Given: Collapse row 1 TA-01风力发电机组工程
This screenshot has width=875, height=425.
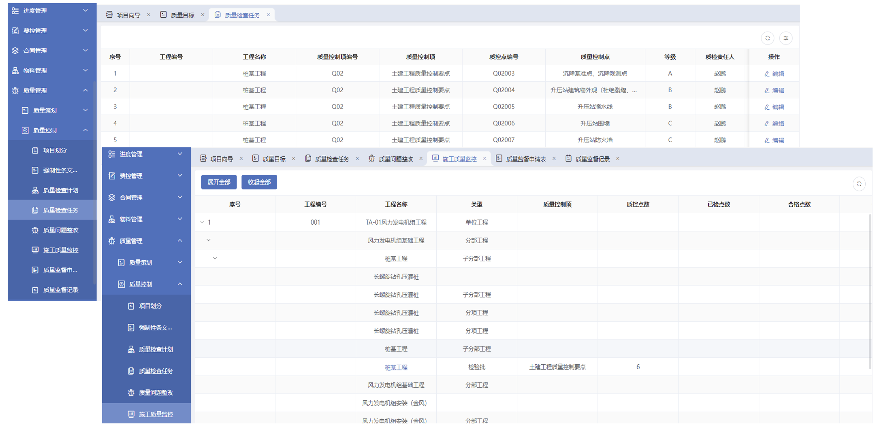Looking at the screenshot, I should (202, 222).
